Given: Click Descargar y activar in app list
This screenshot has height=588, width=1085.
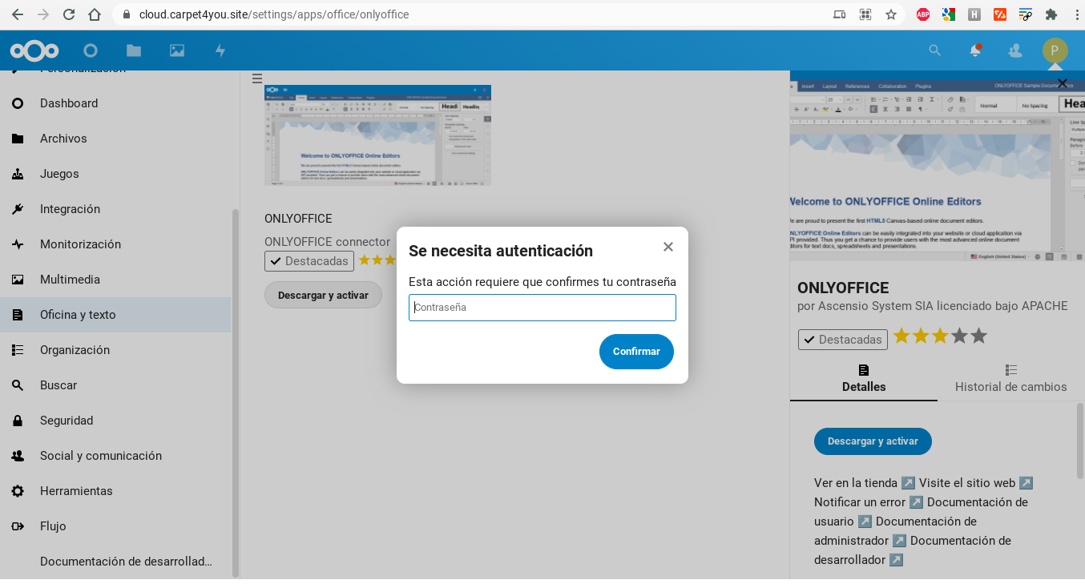Looking at the screenshot, I should click(323, 295).
